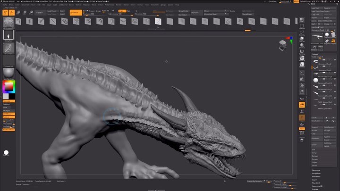340x191 pixels.
Task: Select the Move gizmo mode icon
Action: (18, 13)
